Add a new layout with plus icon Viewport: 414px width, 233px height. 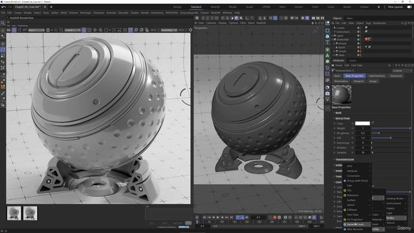[378, 7]
